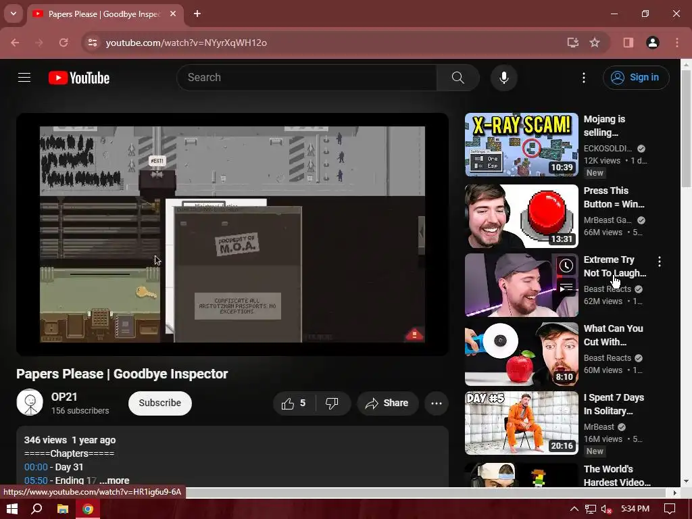Open YouTube settings three-dot menu
This screenshot has height=519, width=692.
[x=583, y=78]
